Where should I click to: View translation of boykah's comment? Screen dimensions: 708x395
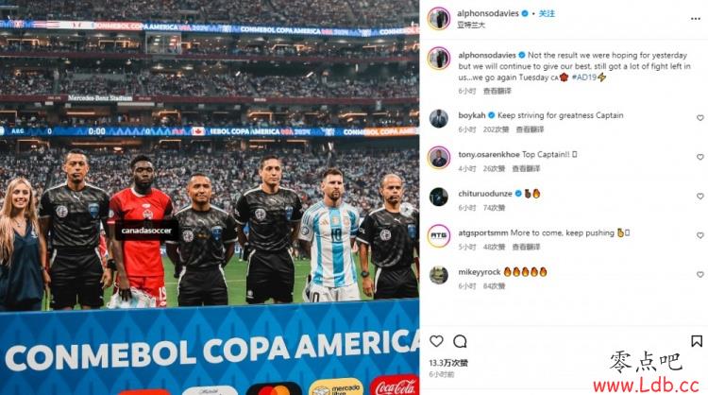(x=530, y=129)
